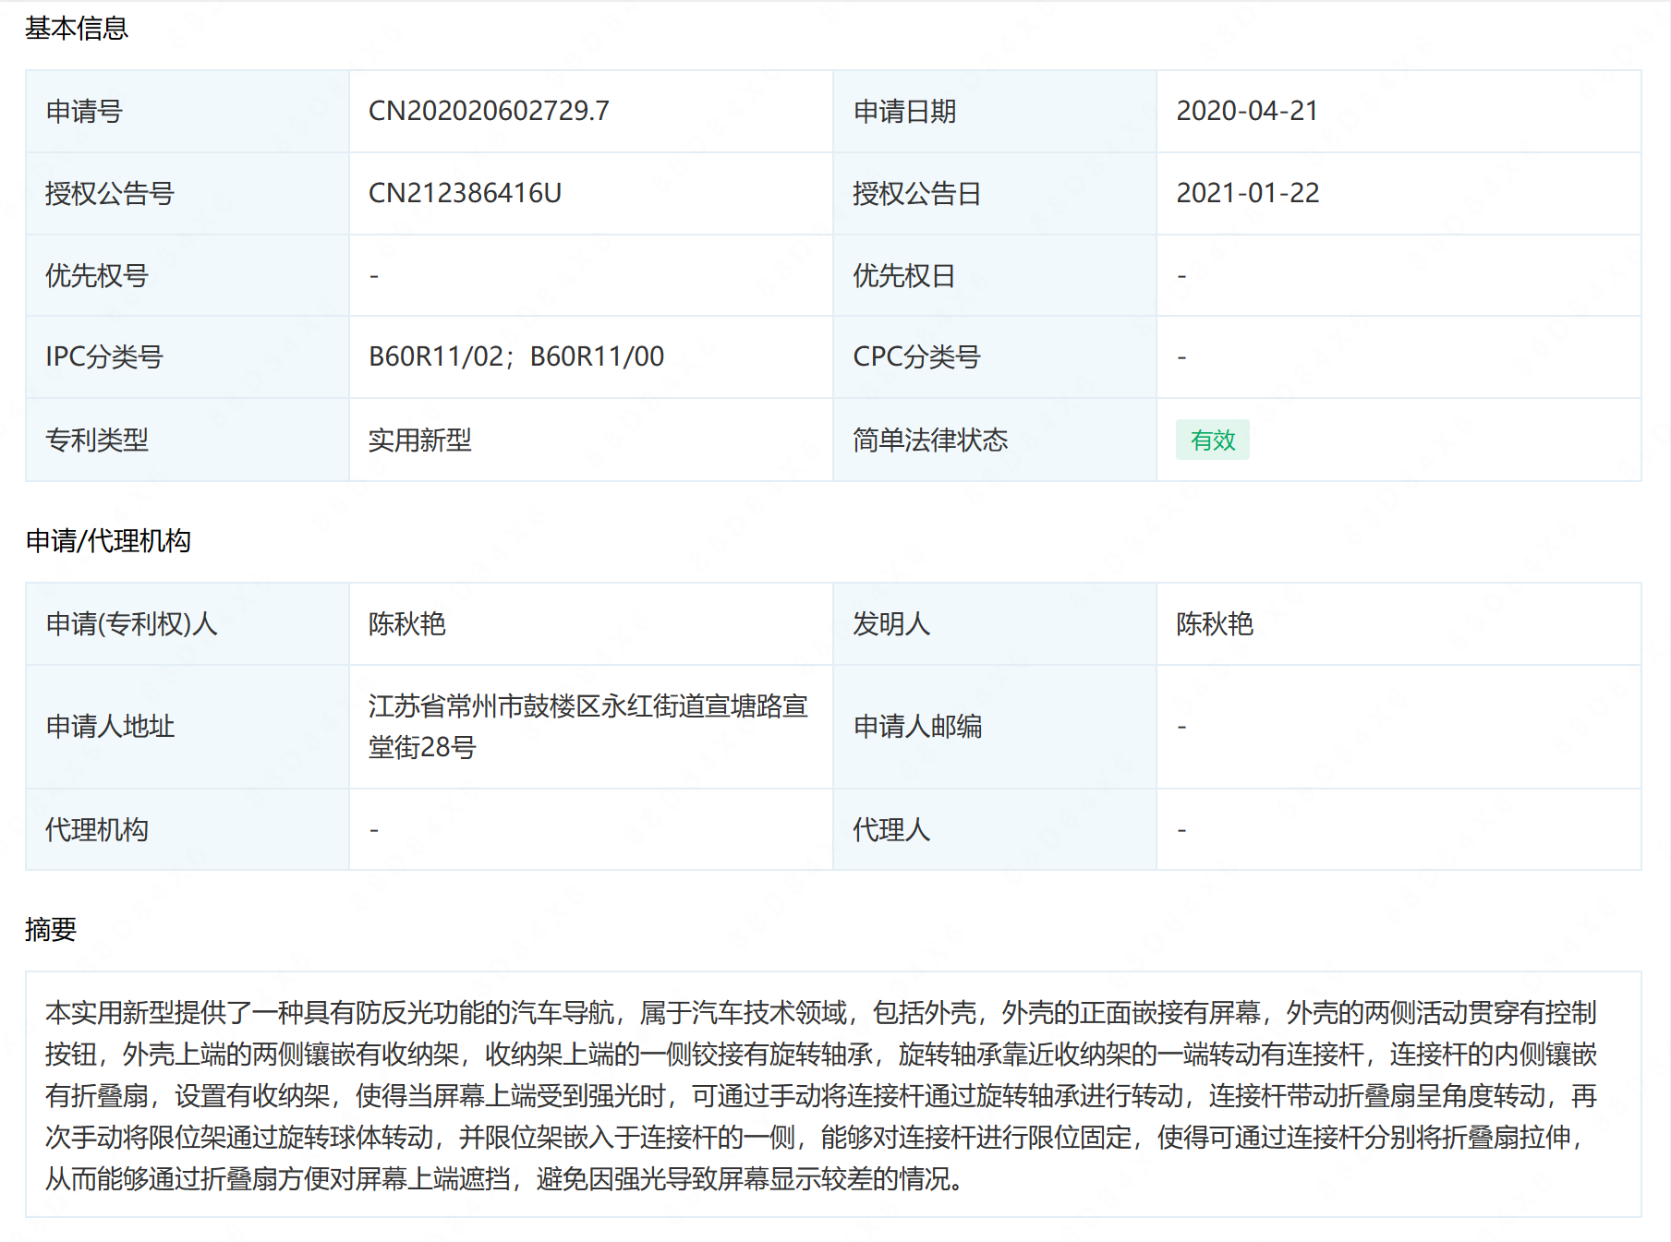The image size is (1671, 1242).
Task: Click the 有效 legal status badge
Action: 1212,440
